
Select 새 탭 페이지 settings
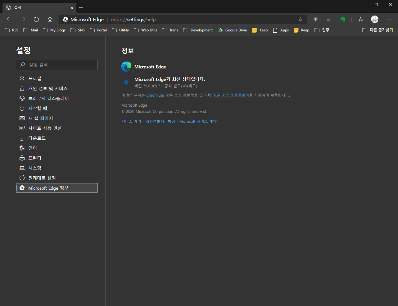[x=57, y=118]
